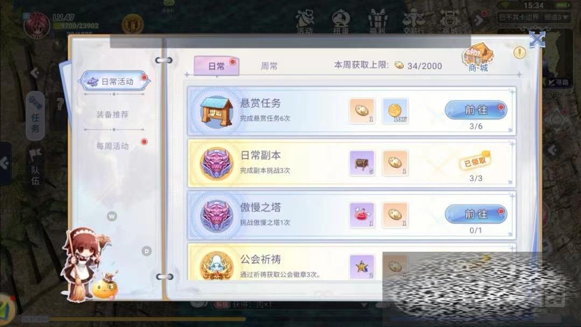This screenshot has height=327, width=581.
Task: Open 每周活动 in the sidebar
Action: point(112,146)
